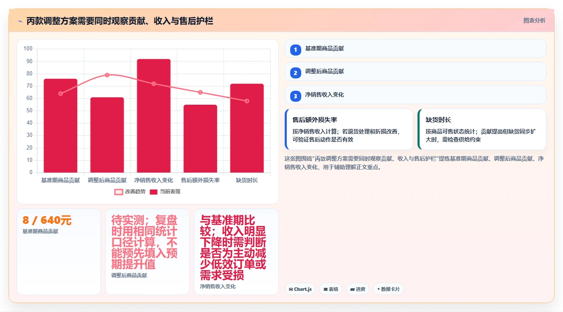The image size is (563, 312).
Task: Click the 与基准期比较 metric card text
Action: 233,248
